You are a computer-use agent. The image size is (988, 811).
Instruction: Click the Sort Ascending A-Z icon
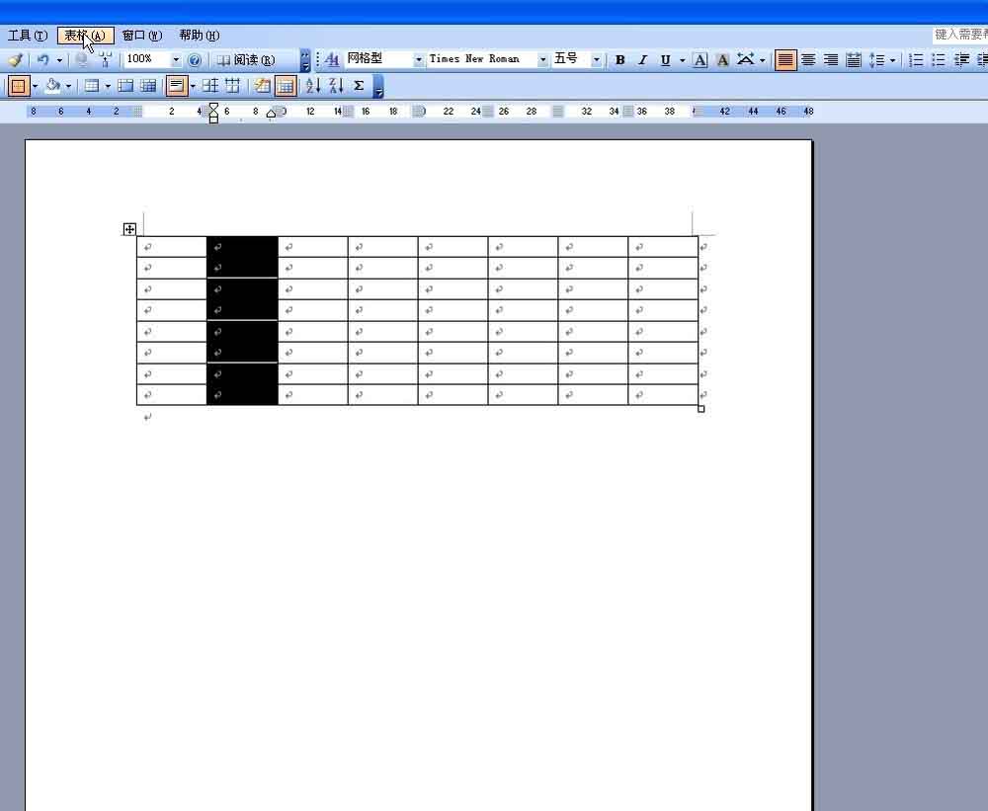point(313,86)
